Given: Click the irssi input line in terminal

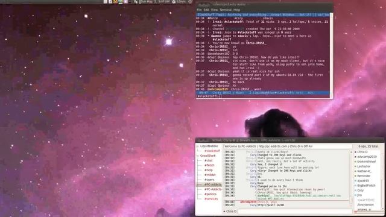Looking at the screenshot, I should (263, 96).
